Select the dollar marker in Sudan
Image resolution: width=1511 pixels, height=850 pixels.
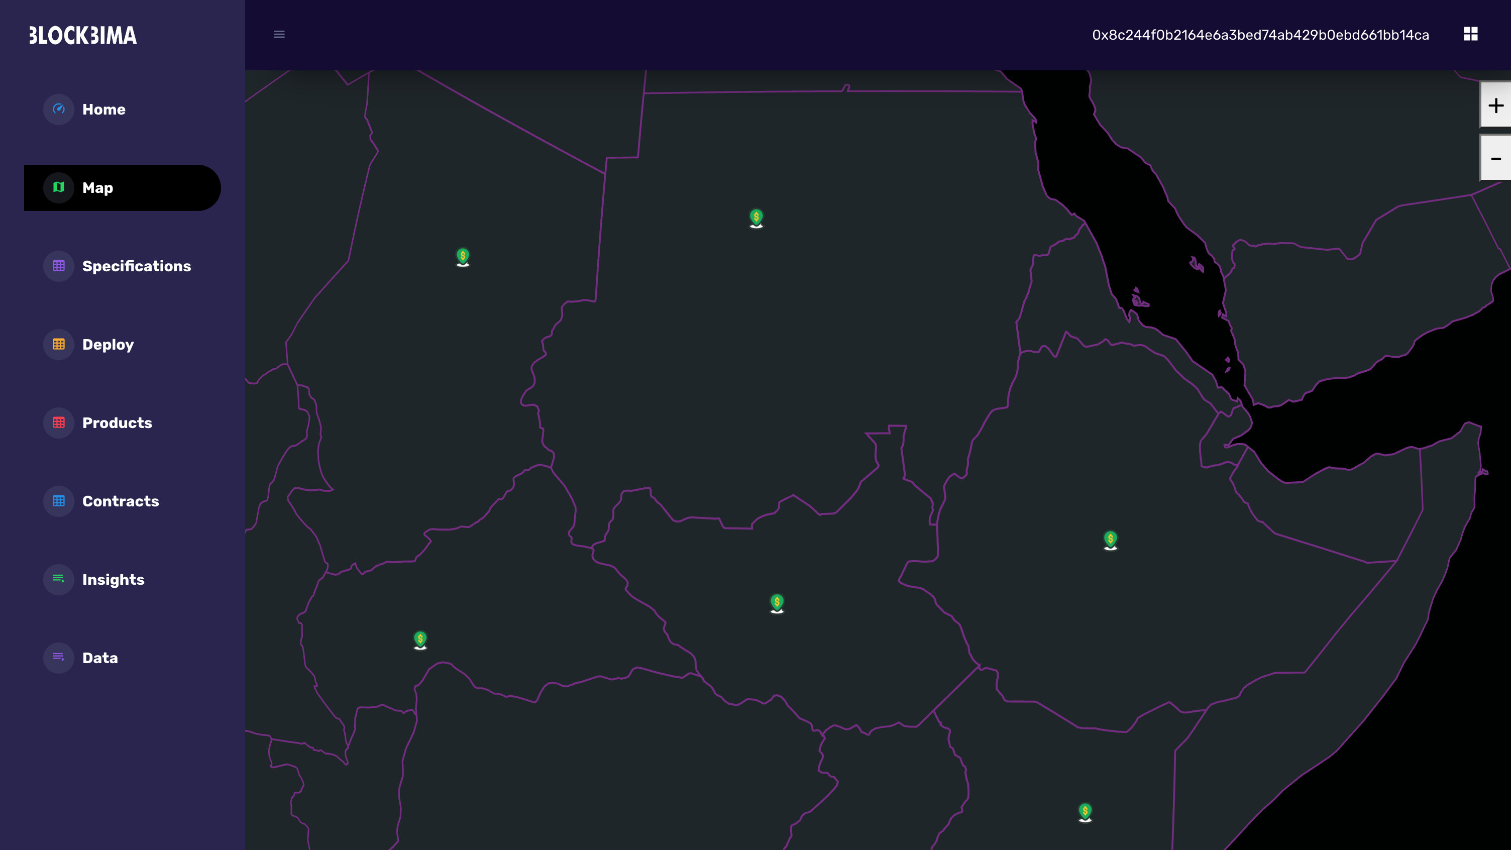click(756, 218)
